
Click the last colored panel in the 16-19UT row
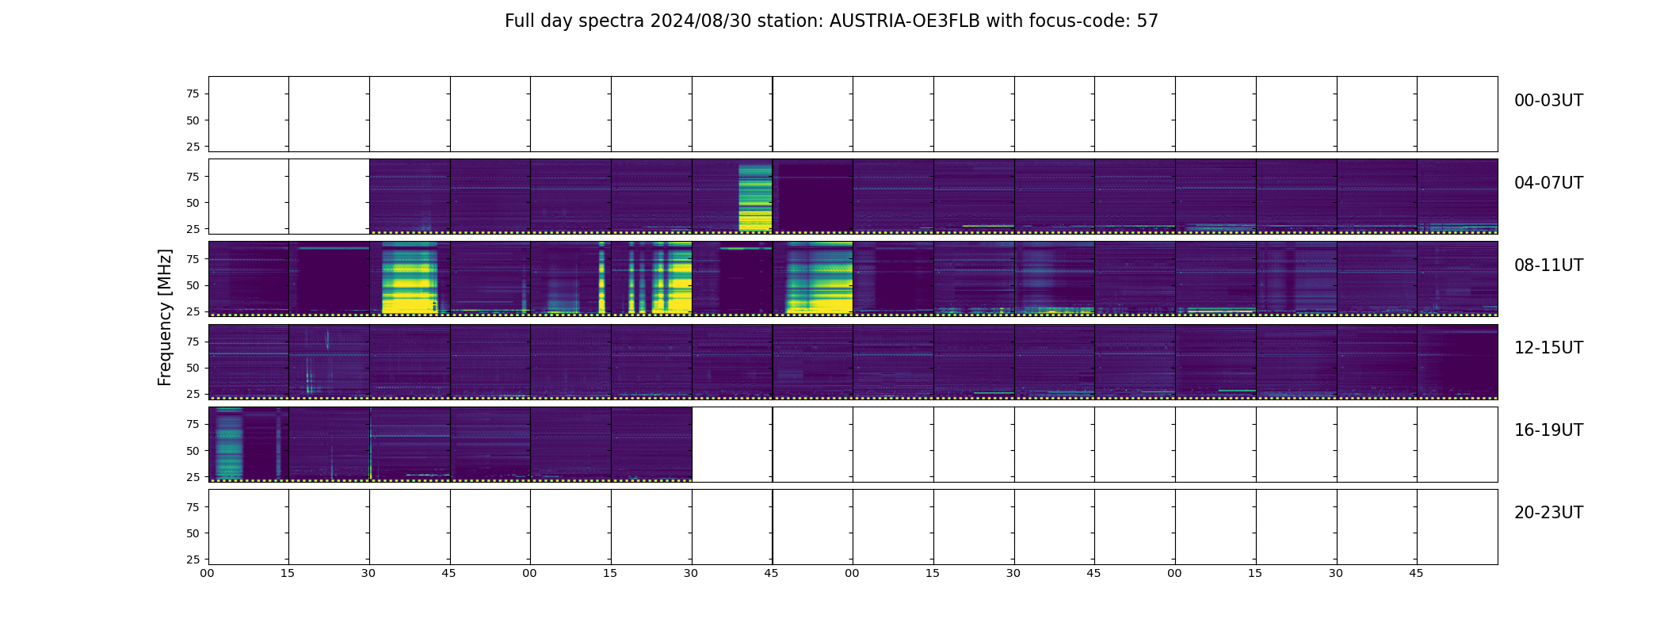(x=651, y=444)
